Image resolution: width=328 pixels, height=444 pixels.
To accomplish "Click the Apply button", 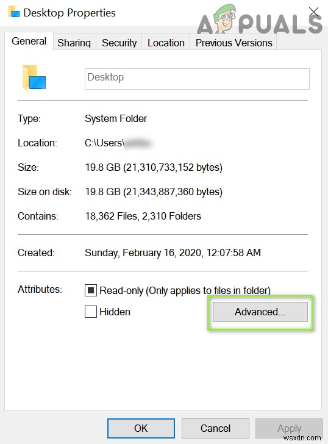I will click(x=289, y=428).
